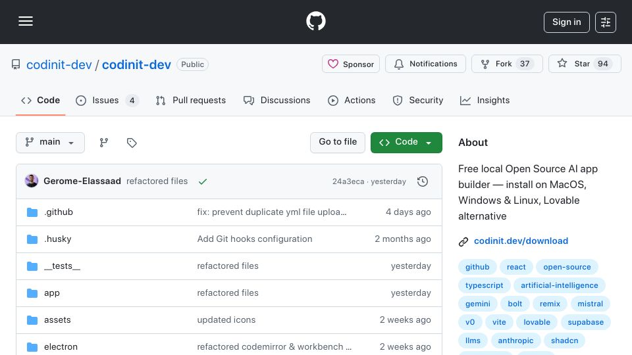The height and width of the screenshot is (355, 632).
Task: Open the latest commit message 'refactored files'
Action: [157, 181]
